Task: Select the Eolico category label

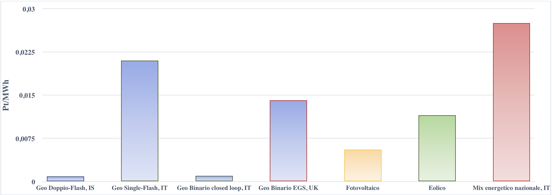Action: (x=437, y=188)
